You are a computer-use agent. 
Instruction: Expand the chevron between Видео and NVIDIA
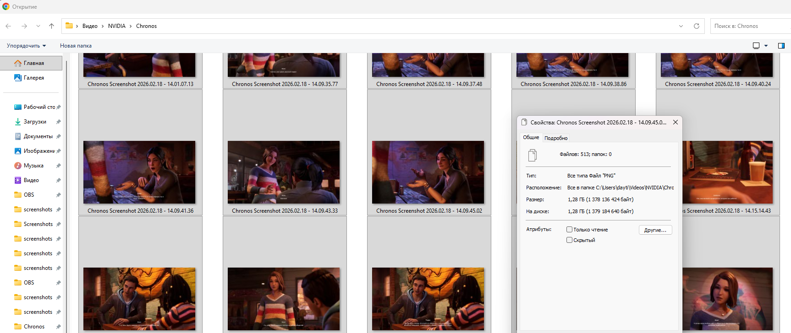pyautogui.click(x=103, y=26)
